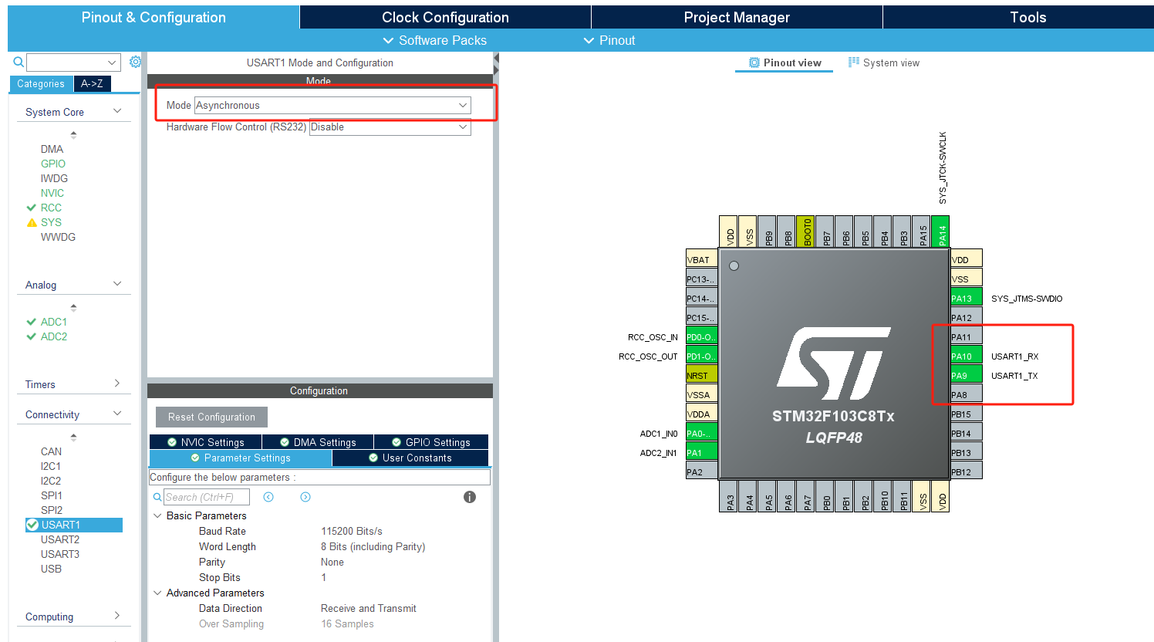Click the Reset Configuration button
Screen dimensions: 1154x642
[211, 417]
